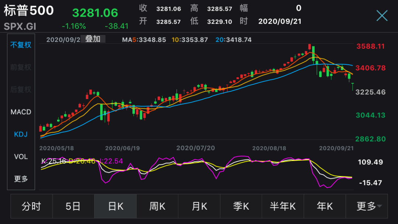Select the 周K tab
Viewport: 398px width, 224px height.
point(157,206)
